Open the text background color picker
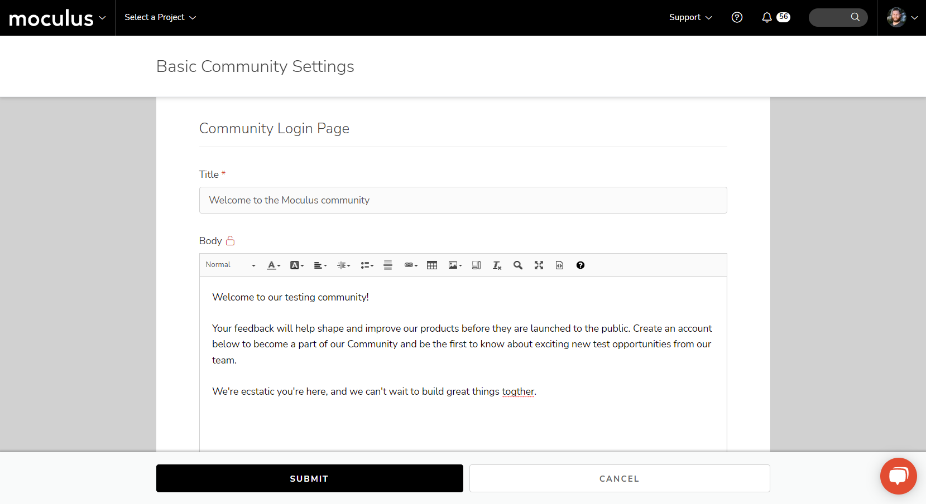 point(296,265)
